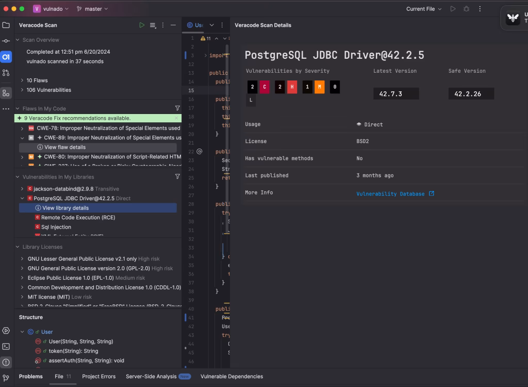Show more tool windows ellipsis
This screenshot has width=528, height=387.
pos(6,109)
